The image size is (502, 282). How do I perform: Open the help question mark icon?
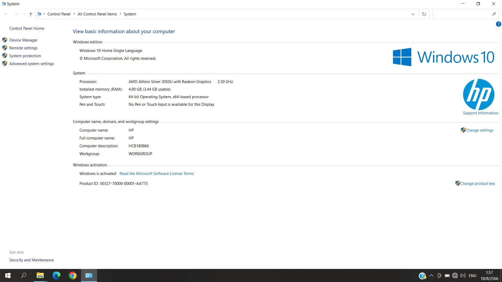(498, 24)
